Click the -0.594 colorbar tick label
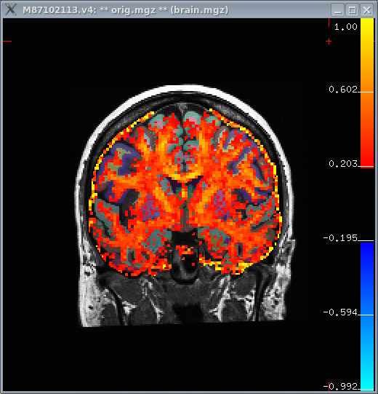 point(340,312)
